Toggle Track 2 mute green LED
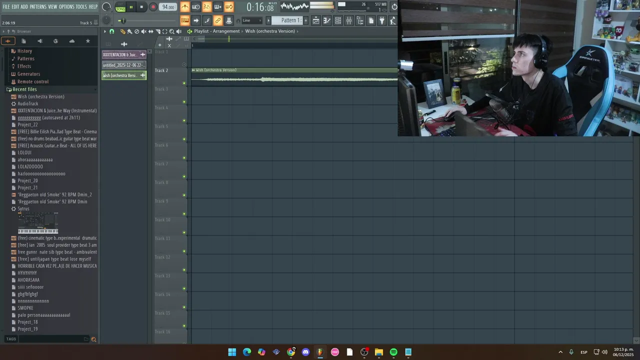 (x=184, y=83)
